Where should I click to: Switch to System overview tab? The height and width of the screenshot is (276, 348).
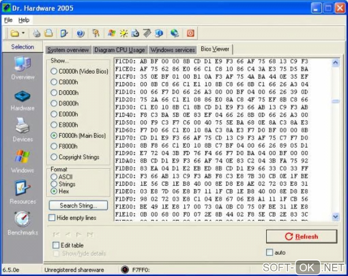coord(68,50)
